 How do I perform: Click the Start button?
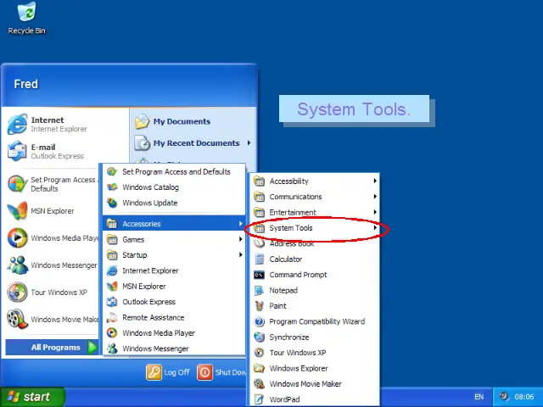(32, 397)
